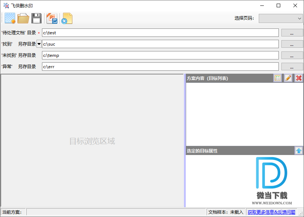Click the 目标浏览区域 preview area

point(92,141)
